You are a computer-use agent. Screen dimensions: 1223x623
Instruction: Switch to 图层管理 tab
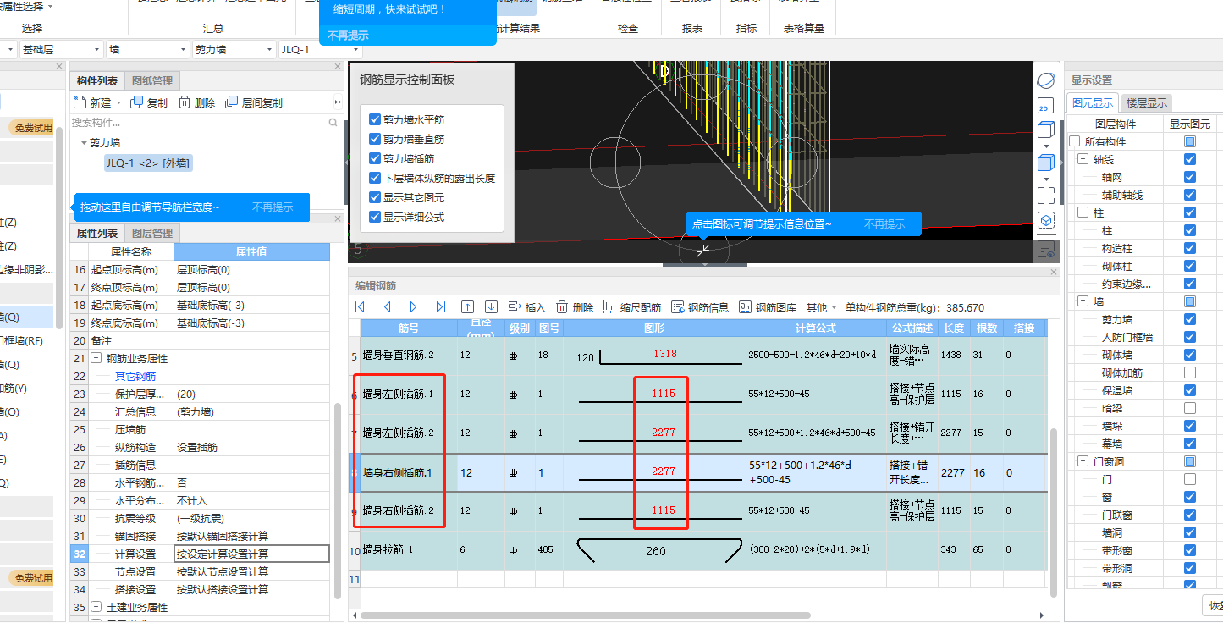click(152, 234)
